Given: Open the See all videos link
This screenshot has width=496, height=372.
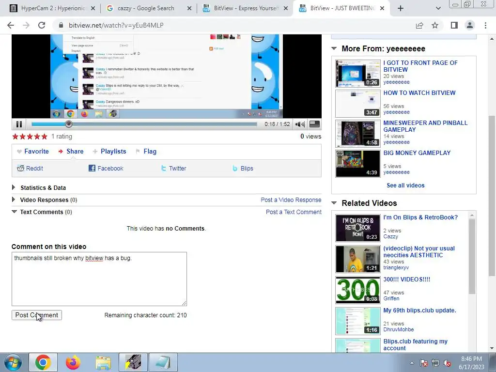Looking at the screenshot, I should [405, 186].
